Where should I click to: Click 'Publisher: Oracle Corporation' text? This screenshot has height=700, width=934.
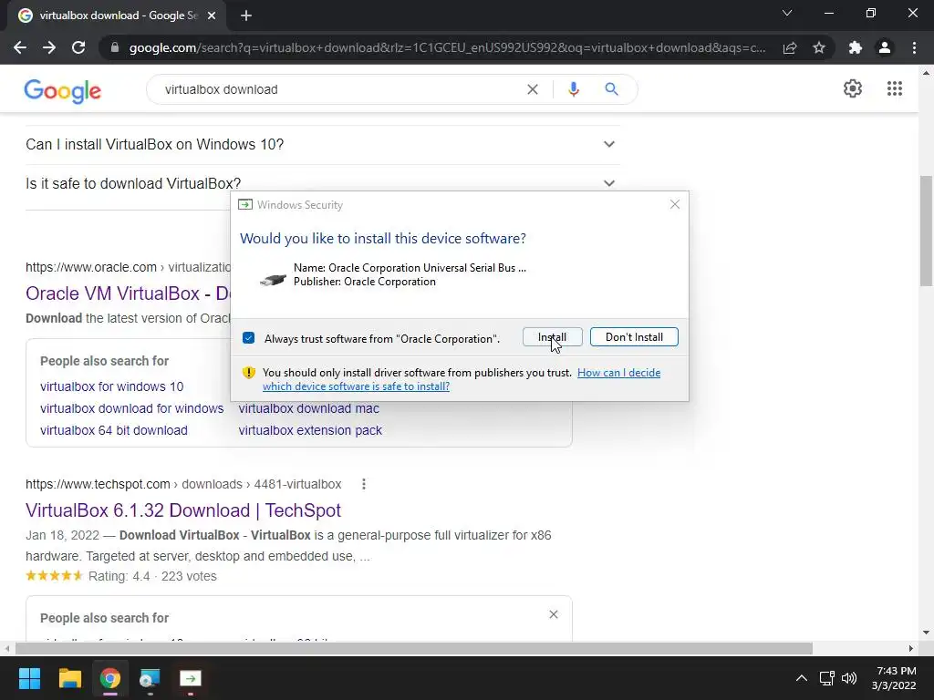click(x=365, y=282)
